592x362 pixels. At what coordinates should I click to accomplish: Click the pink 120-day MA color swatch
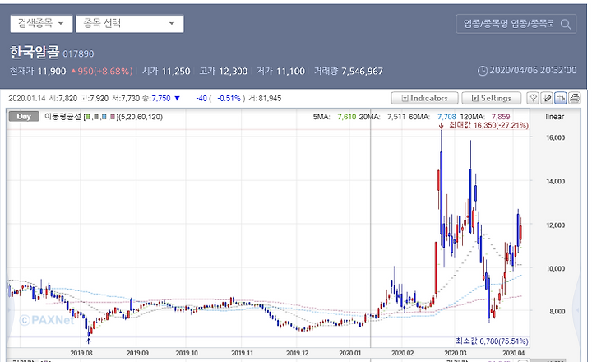click(x=112, y=117)
